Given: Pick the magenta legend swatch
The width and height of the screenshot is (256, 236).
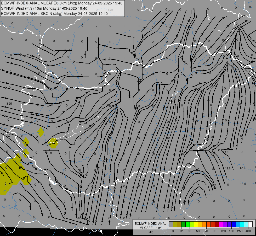Looking at the screenshot, I should [221, 224].
